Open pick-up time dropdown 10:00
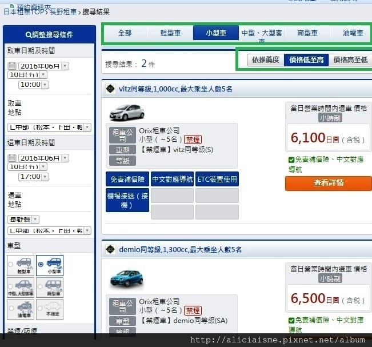The height and width of the screenshot is (347, 372). 34,85
